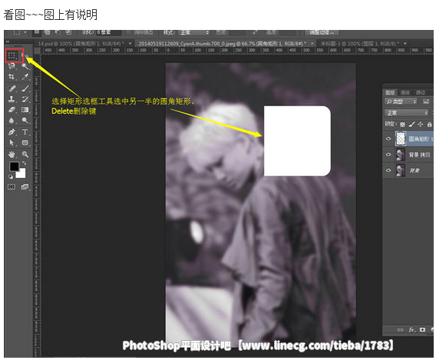This screenshot has width=436, height=360.
Task: Toggle lock transparent pixels
Action: 402,124
